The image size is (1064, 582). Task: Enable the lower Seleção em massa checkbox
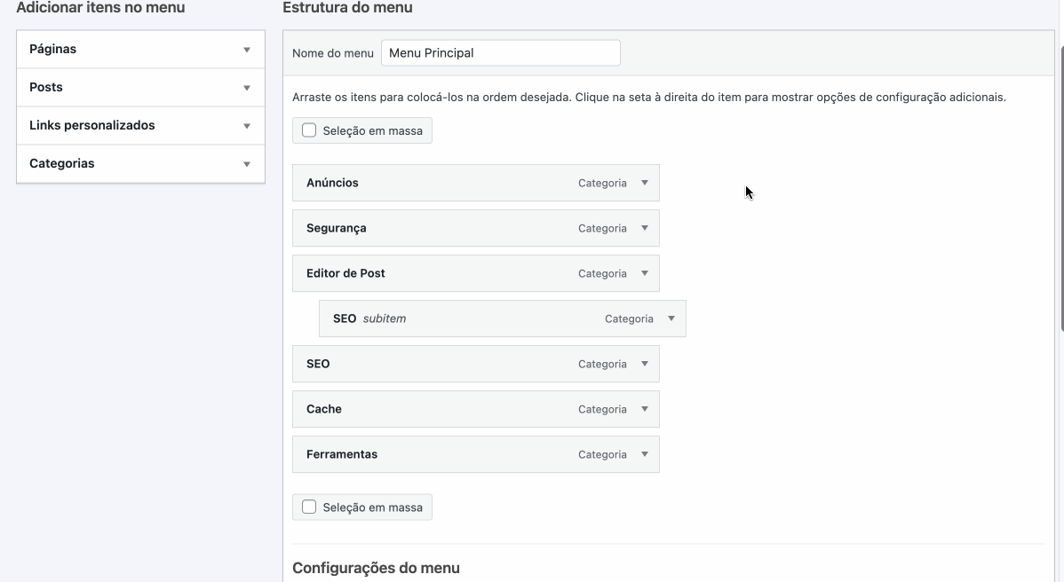309,507
